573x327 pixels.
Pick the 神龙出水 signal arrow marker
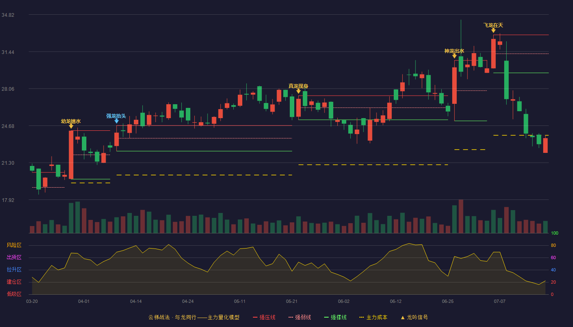click(x=454, y=56)
